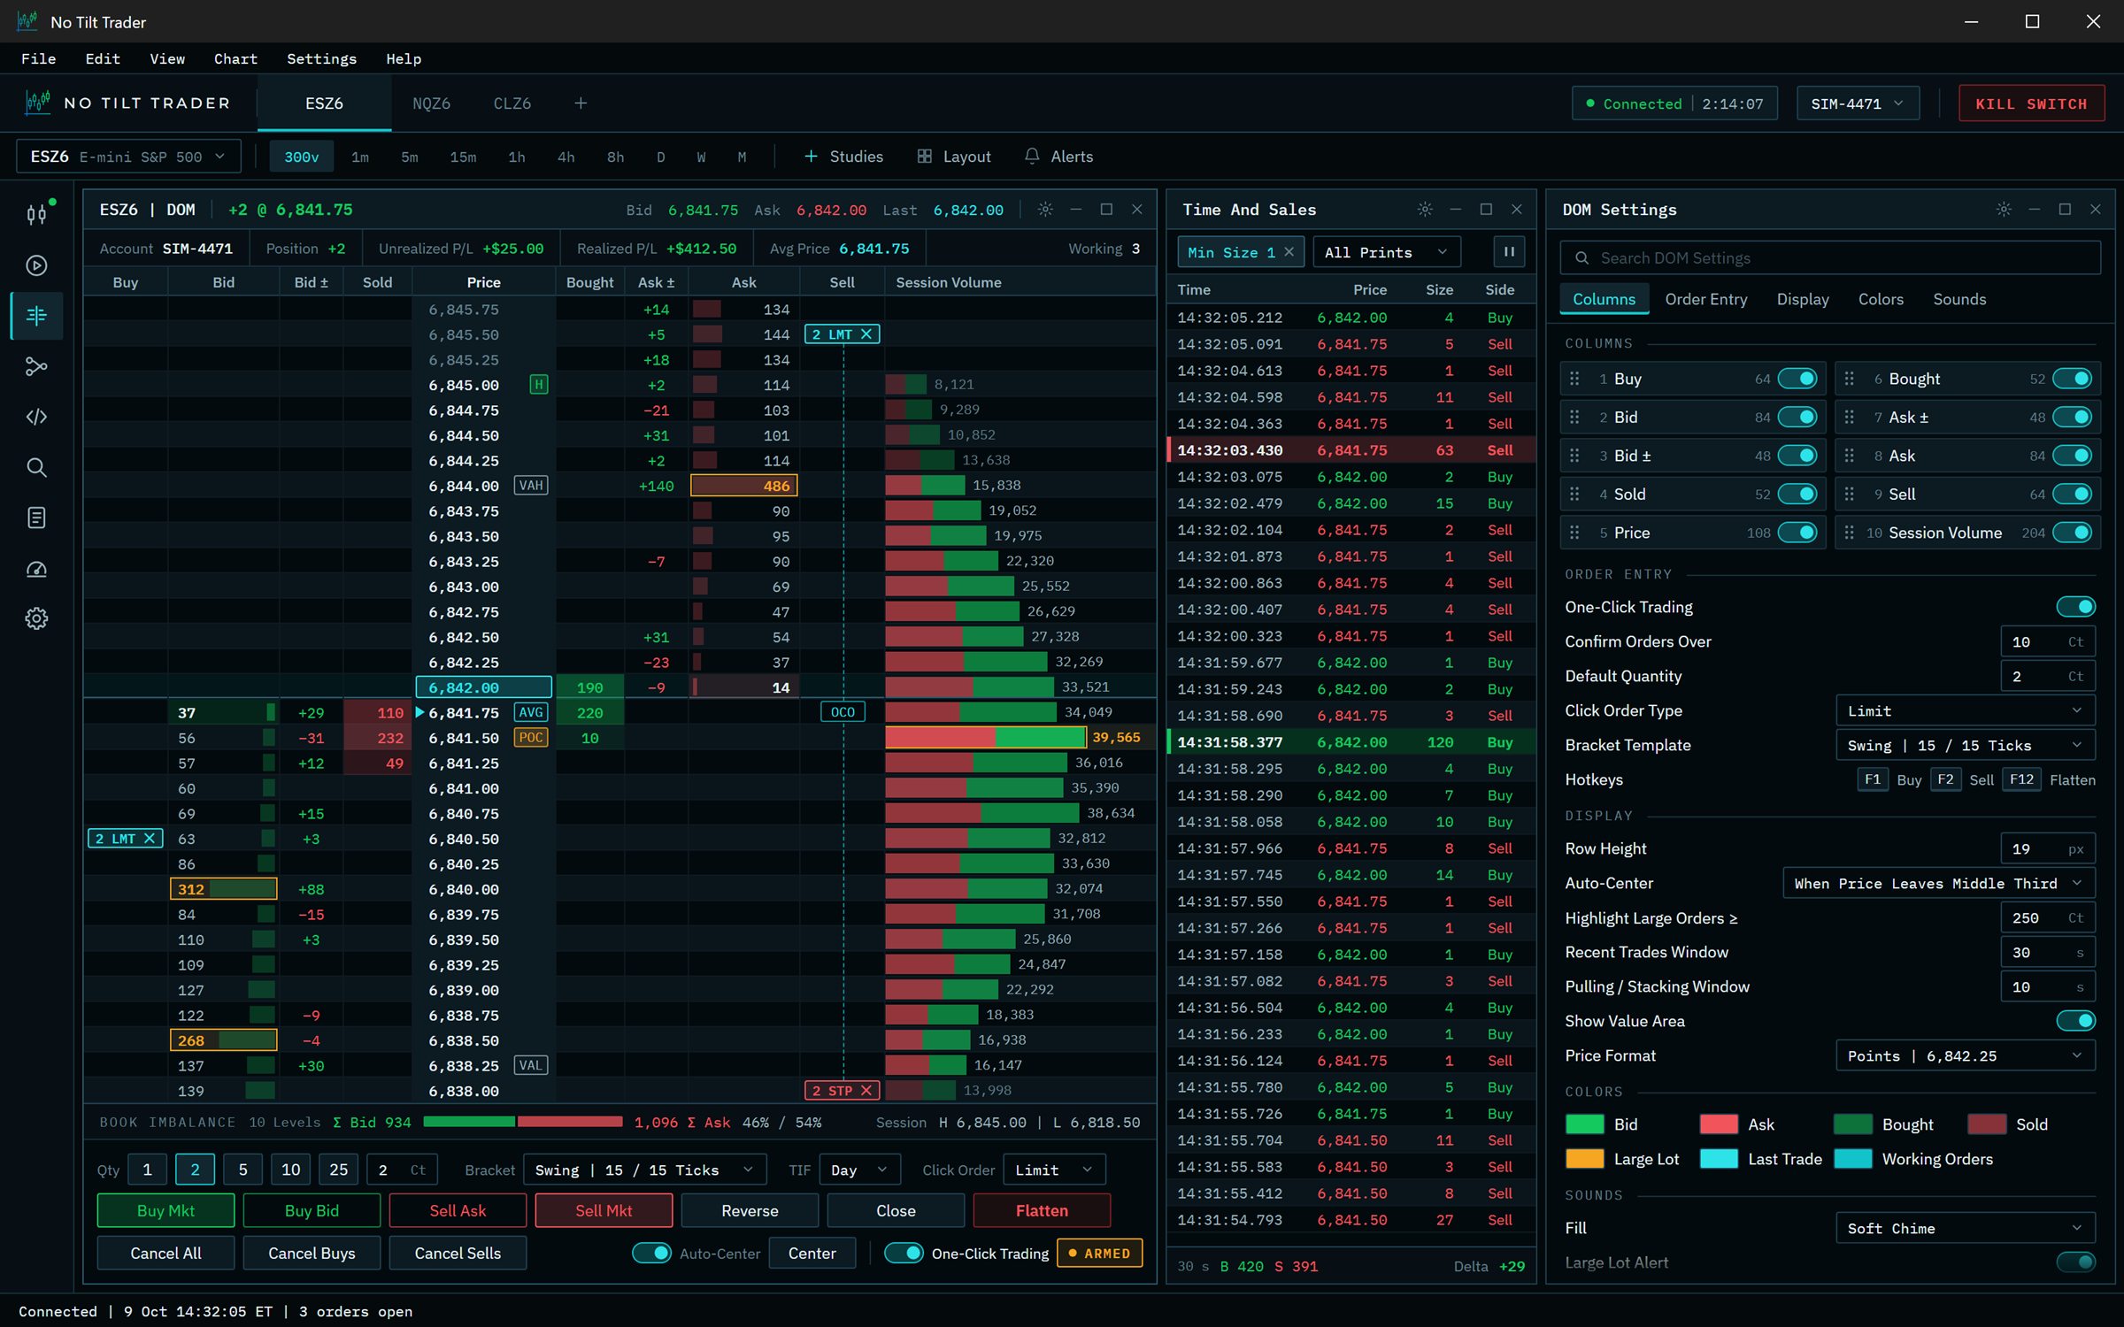Viewport: 2124px width, 1327px height.
Task: Click the KILL SWITCH button
Action: (x=2030, y=104)
